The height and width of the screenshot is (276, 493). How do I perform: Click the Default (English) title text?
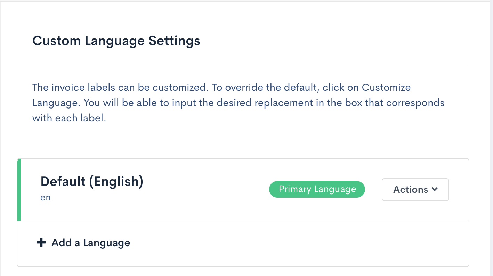pos(91,181)
